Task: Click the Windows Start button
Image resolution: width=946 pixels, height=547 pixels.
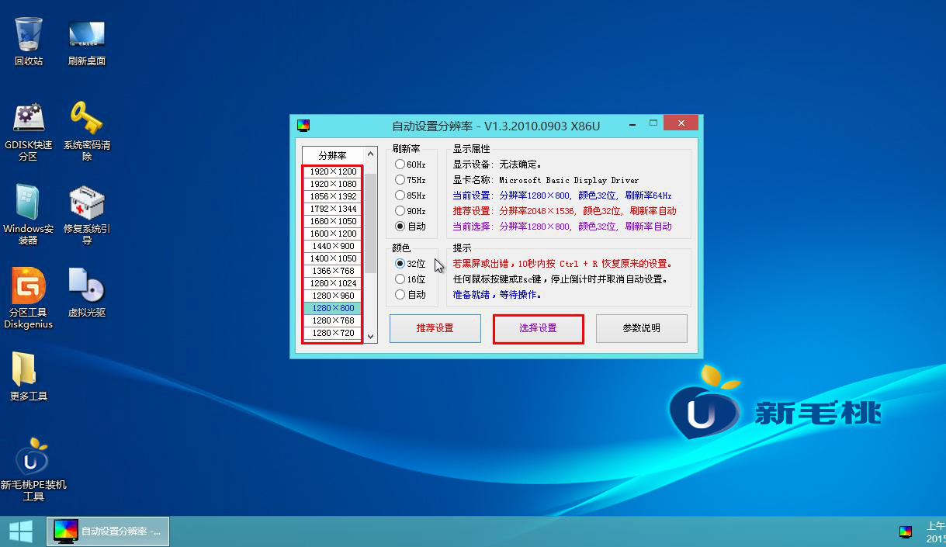Action: (21, 531)
